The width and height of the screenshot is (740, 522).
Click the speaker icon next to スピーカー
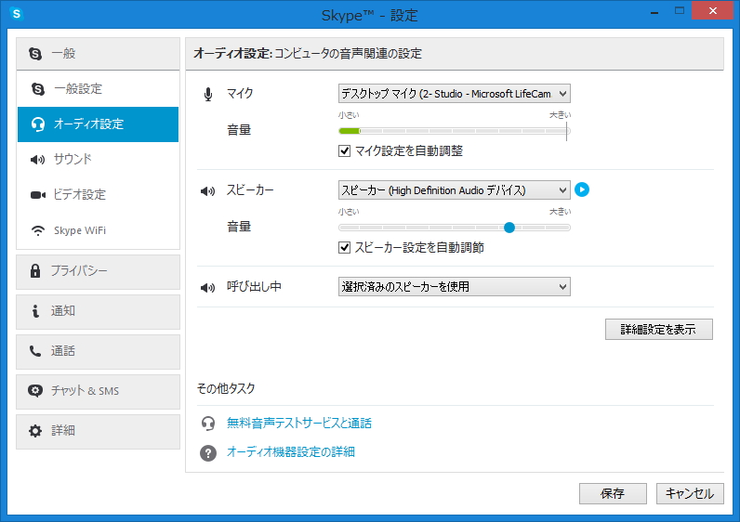click(x=207, y=191)
